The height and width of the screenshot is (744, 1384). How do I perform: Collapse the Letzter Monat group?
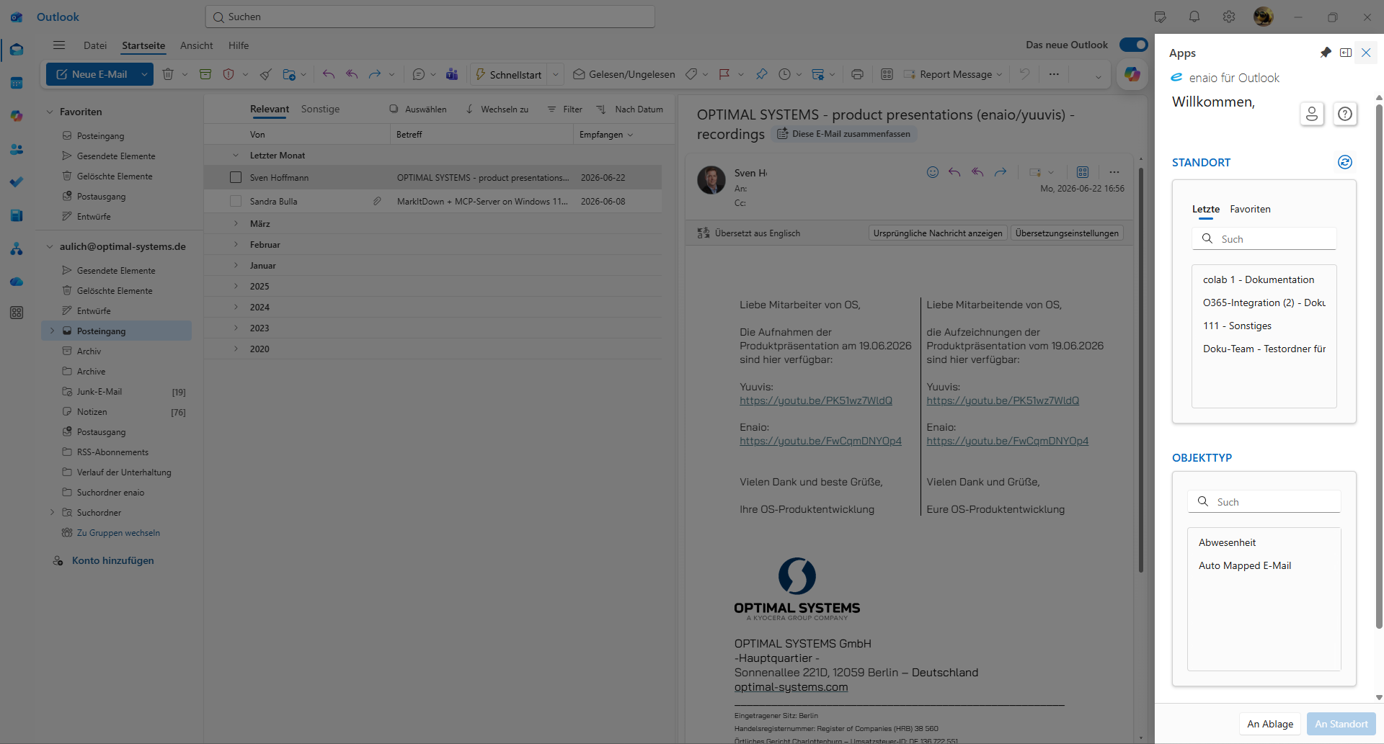236,155
